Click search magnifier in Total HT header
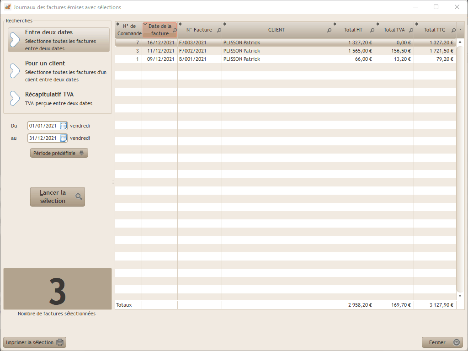Screen dimensions: 468x351 pyautogui.click(x=372, y=30)
